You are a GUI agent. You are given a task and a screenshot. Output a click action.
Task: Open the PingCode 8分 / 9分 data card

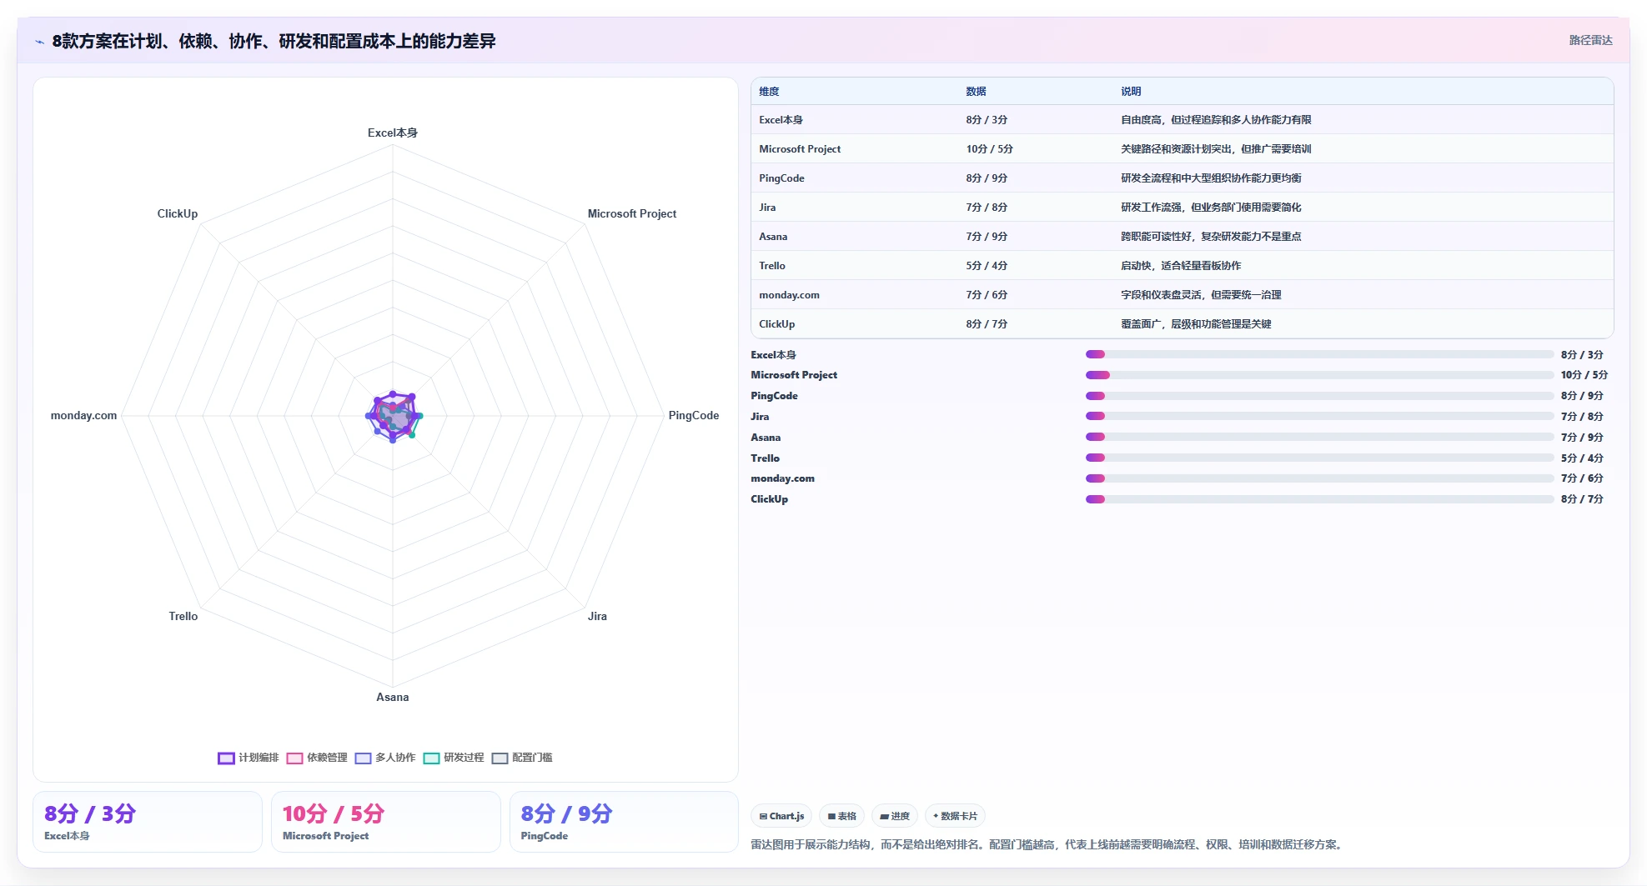click(624, 822)
